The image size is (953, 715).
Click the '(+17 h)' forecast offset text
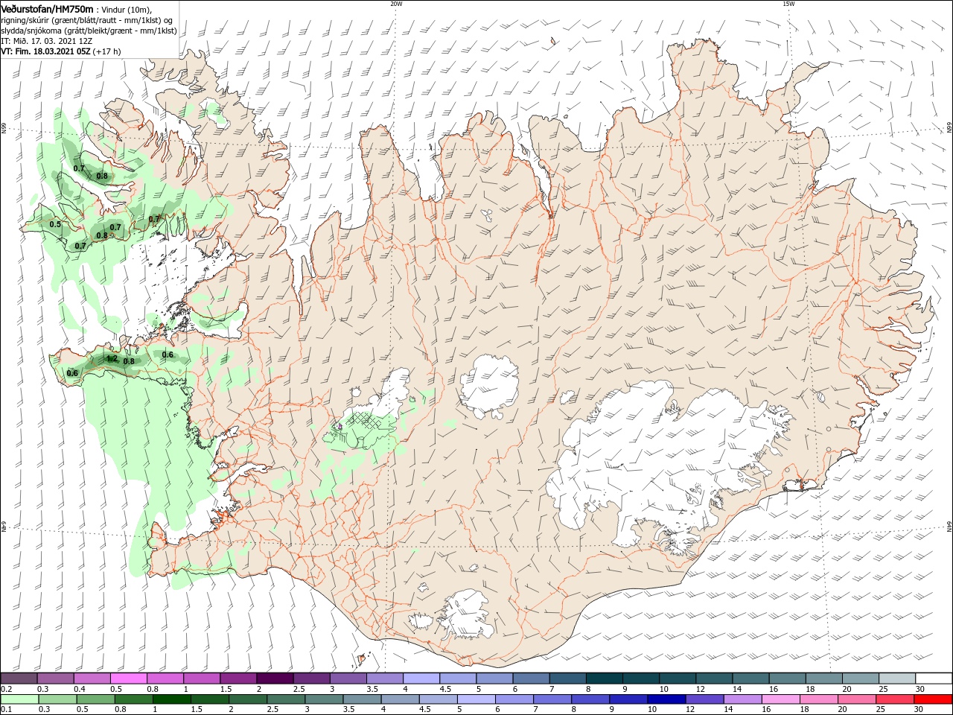107,51
